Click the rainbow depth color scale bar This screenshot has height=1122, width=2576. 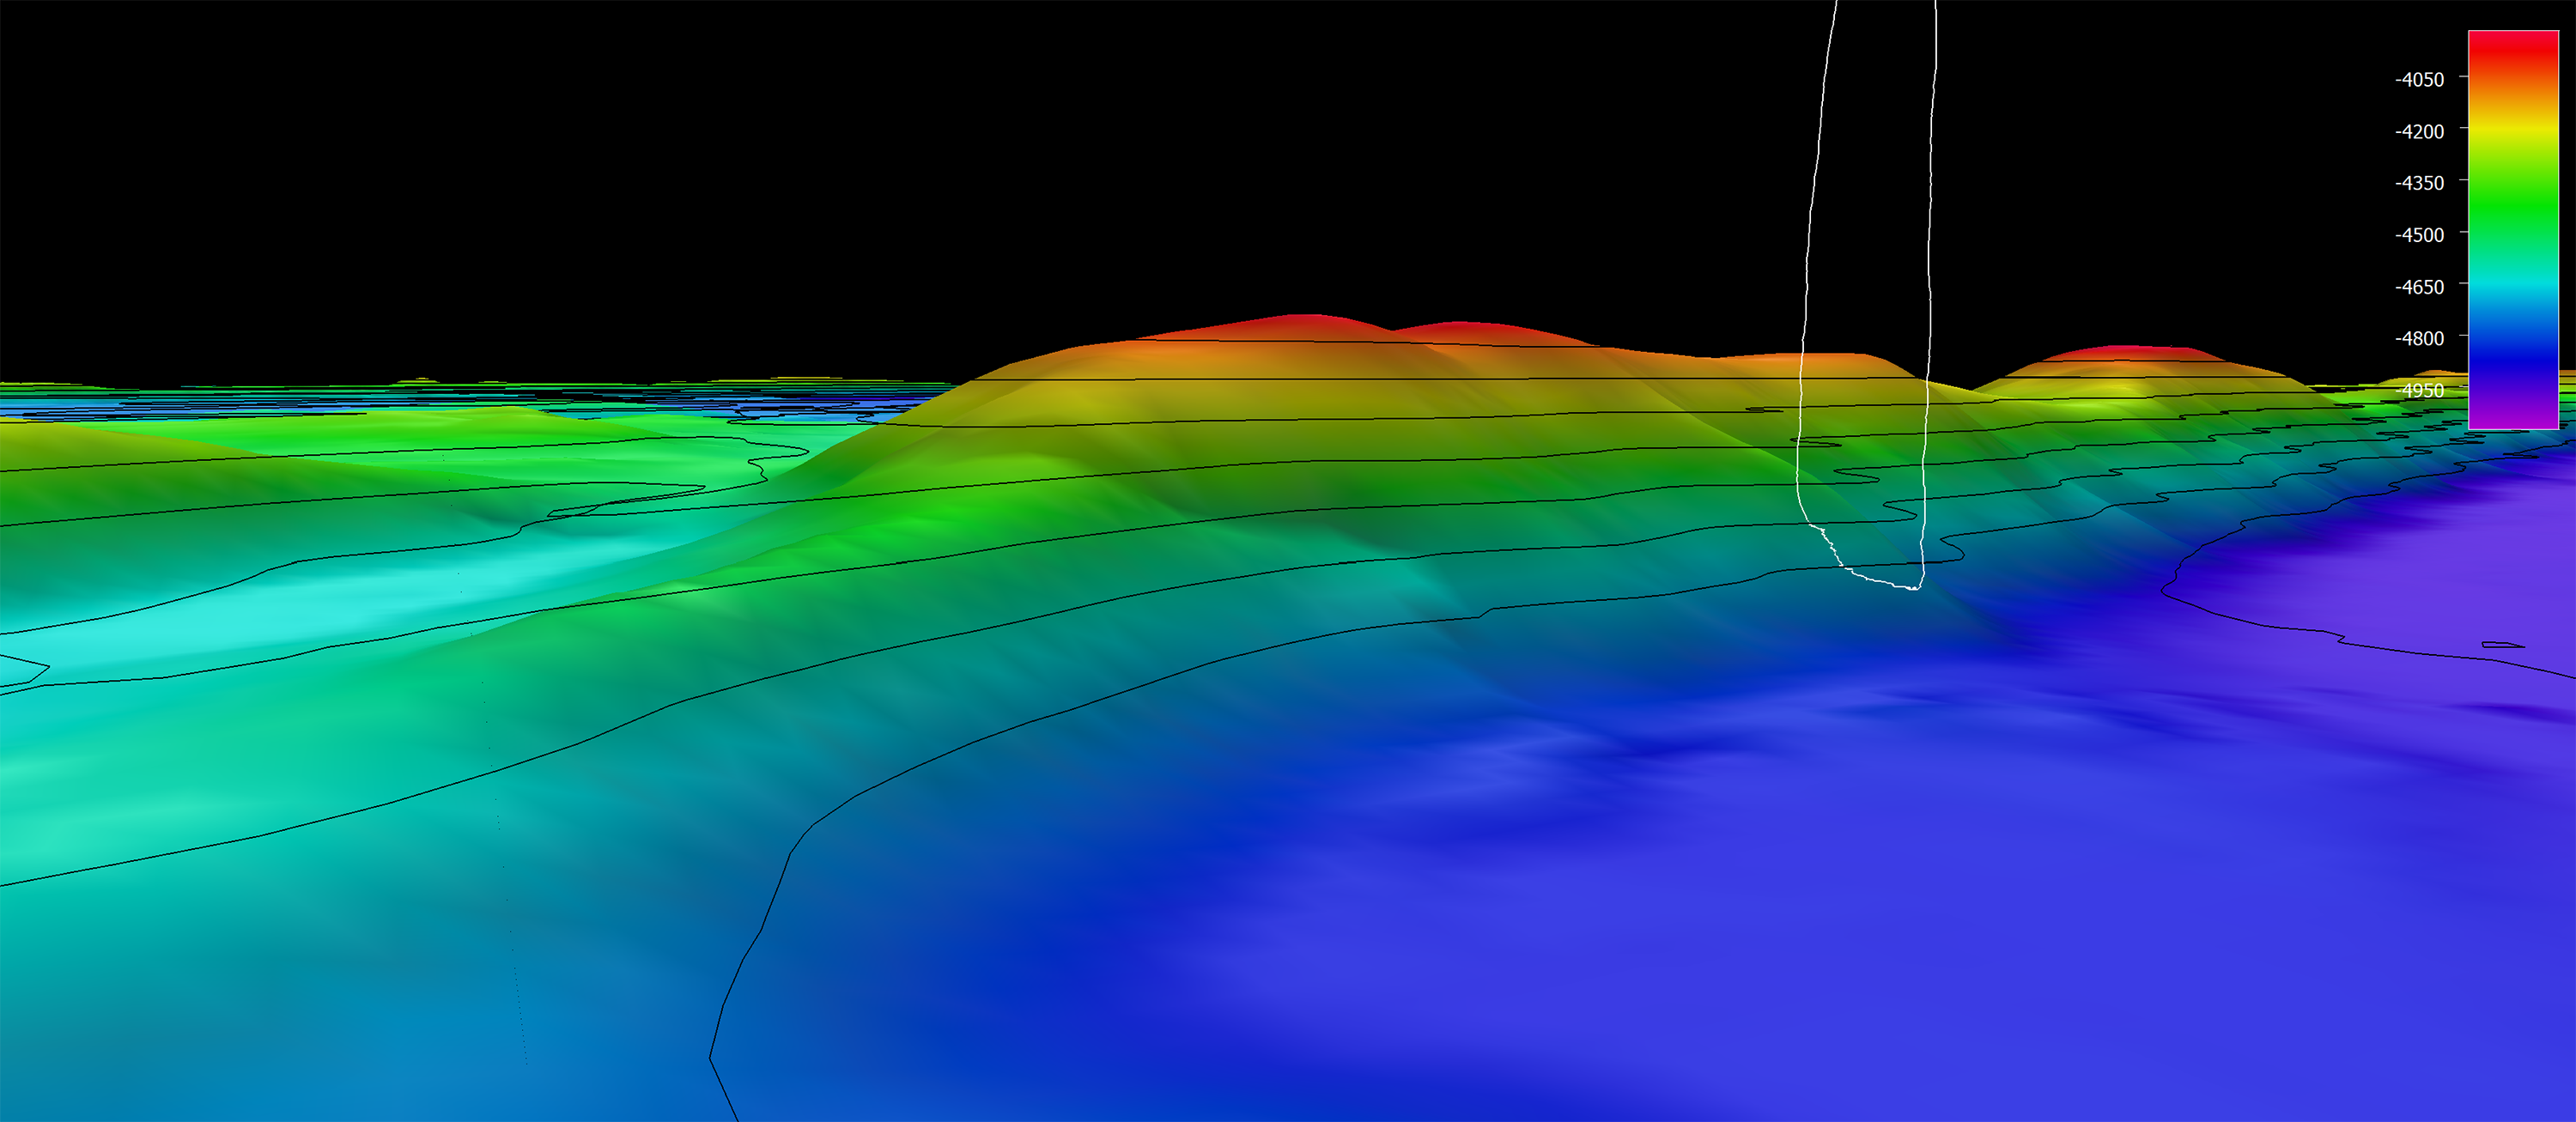(x=2513, y=230)
